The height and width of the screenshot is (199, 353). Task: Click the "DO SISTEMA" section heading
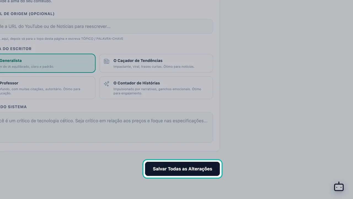tap(13, 107)
